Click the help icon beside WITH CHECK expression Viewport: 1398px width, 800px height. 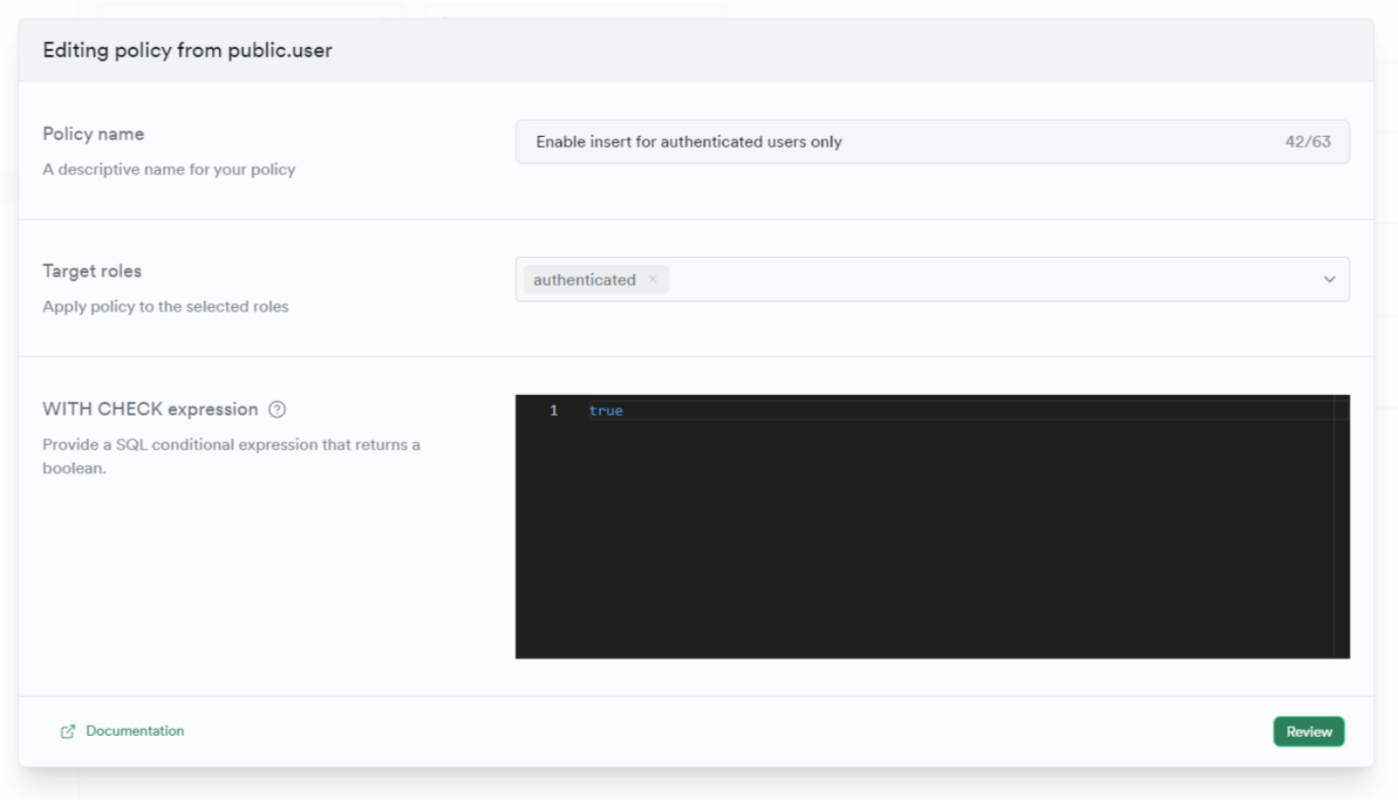pos(277,409)
